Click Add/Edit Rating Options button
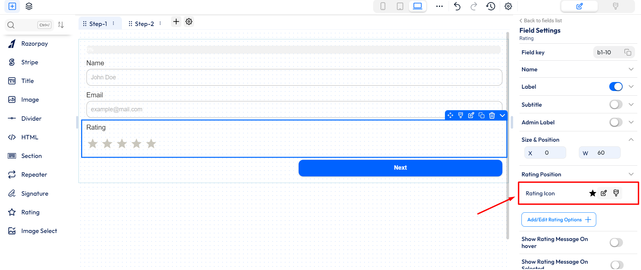The height and width of the screenshot is (270, 641). click(x=558, y=220)
